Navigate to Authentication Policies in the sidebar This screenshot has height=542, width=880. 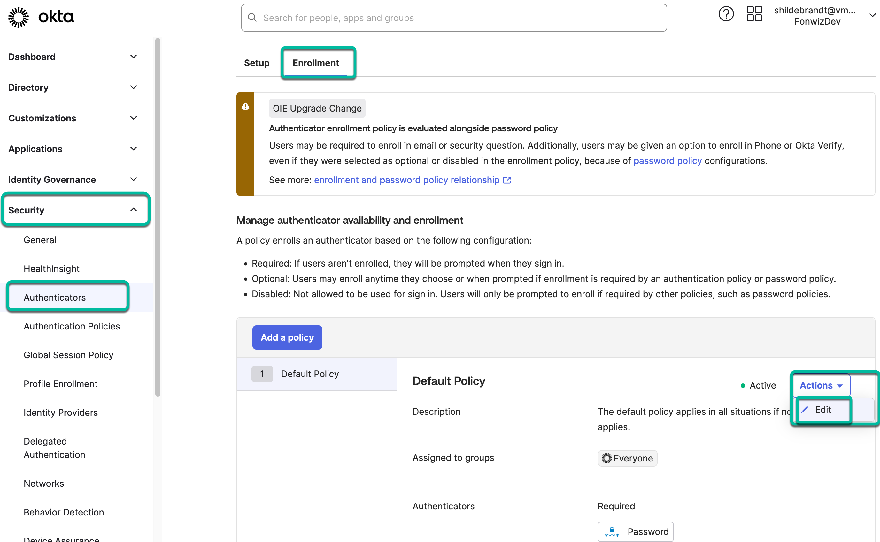point(72,326)
